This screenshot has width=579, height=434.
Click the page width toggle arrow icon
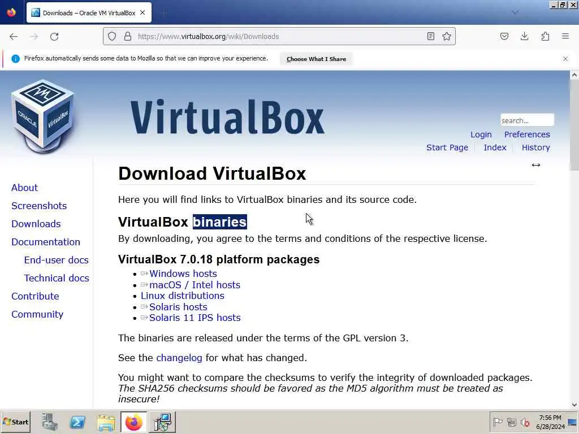pyautogui.click(x=536, y=165)
